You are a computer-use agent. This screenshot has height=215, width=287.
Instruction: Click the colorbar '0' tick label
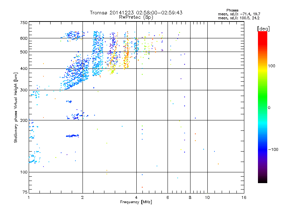click(x=269, y=108)
